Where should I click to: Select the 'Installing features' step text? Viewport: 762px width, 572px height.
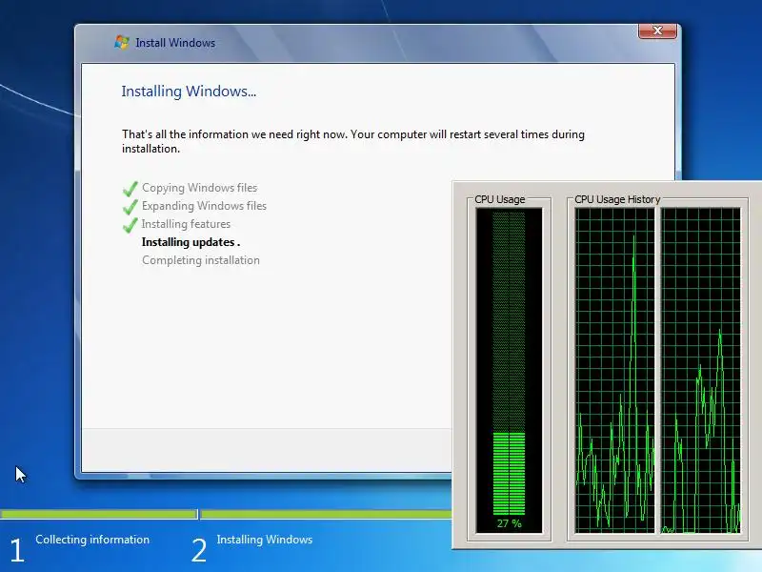(186, 224)
